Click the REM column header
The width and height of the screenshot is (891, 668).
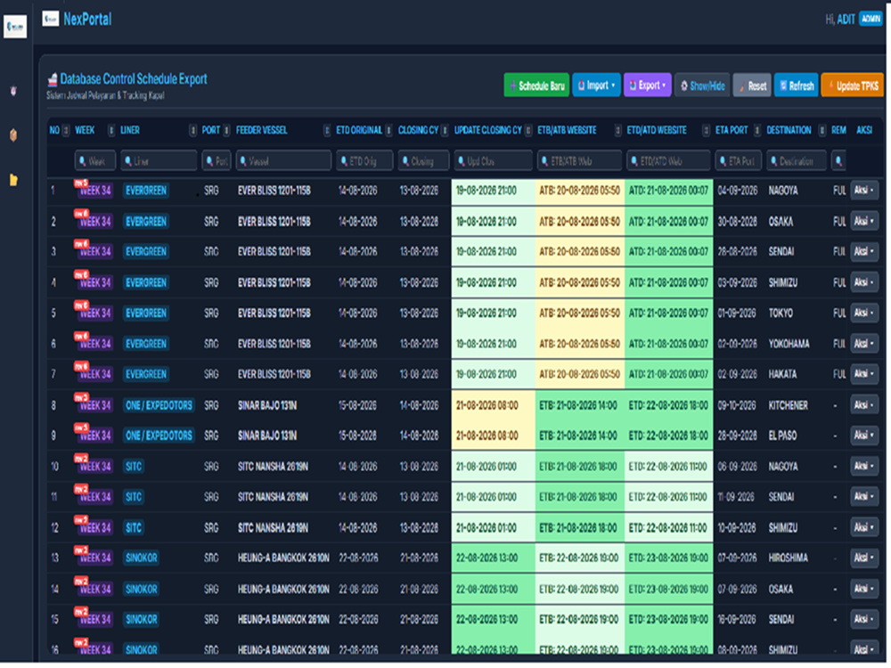[838, 131]
